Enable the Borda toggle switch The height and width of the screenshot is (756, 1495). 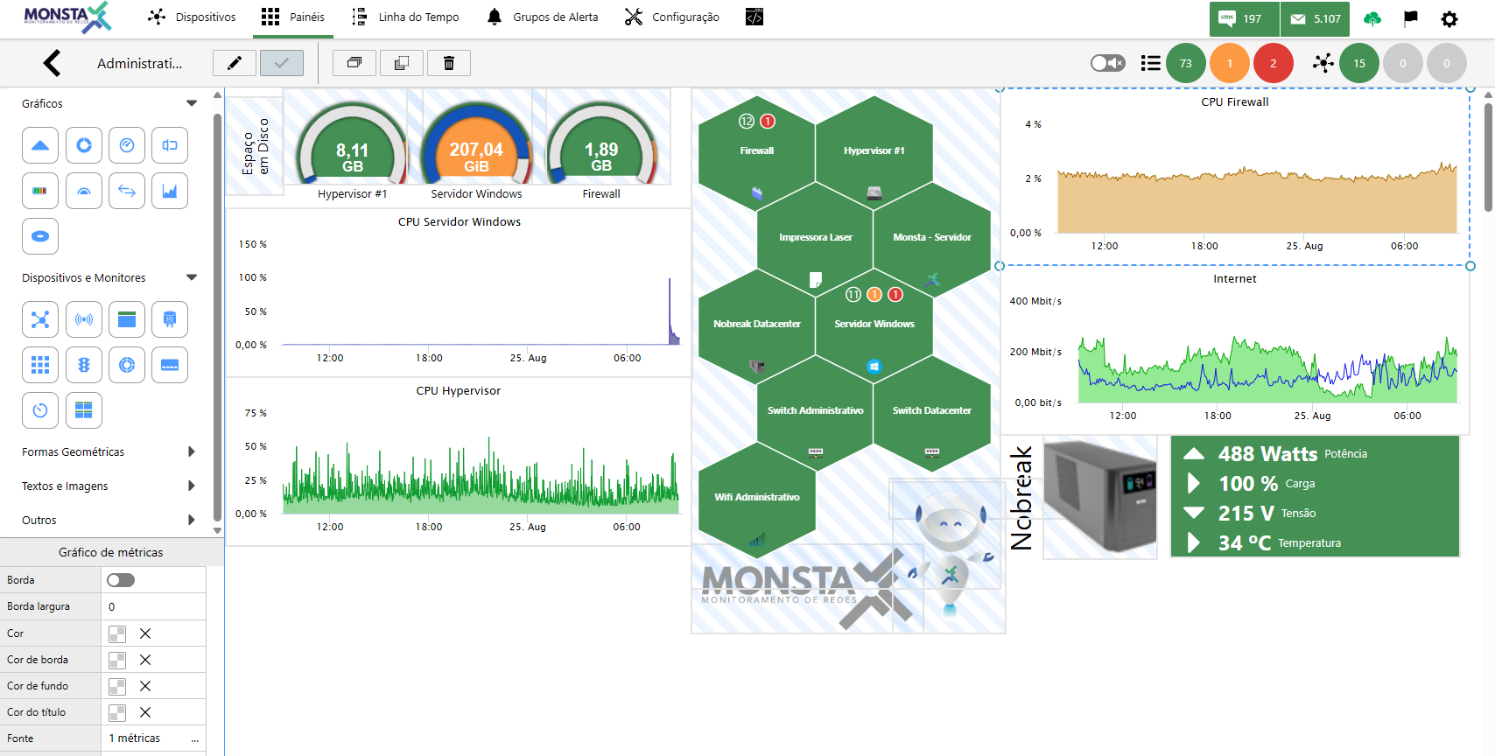121,580
